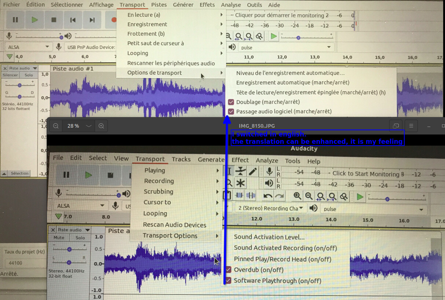Undo the last action in English Audacity
The height and width of the screenshot is (300, 445).
pos(268,196)
